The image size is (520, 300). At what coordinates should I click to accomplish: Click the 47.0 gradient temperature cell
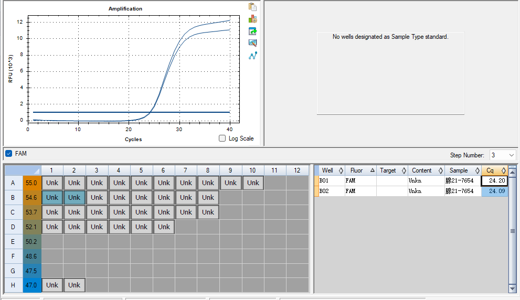coord(32,285)
